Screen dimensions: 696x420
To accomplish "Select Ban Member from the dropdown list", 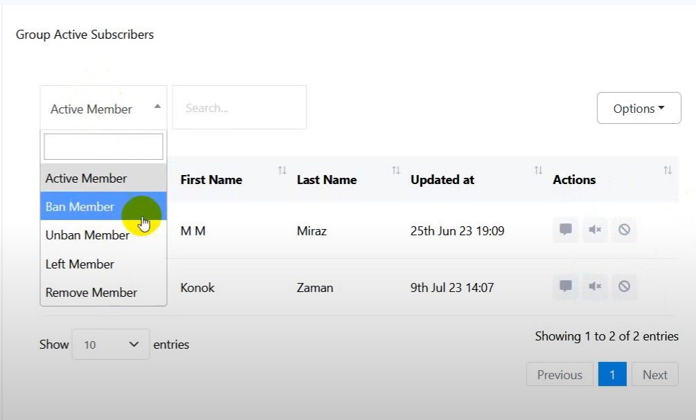I will coord(80,206).
